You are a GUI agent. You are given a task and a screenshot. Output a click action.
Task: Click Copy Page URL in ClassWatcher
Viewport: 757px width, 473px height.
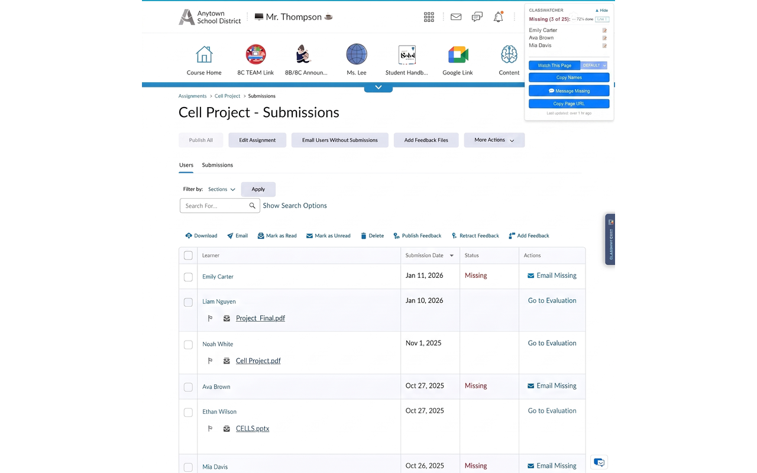coord(569,103)
